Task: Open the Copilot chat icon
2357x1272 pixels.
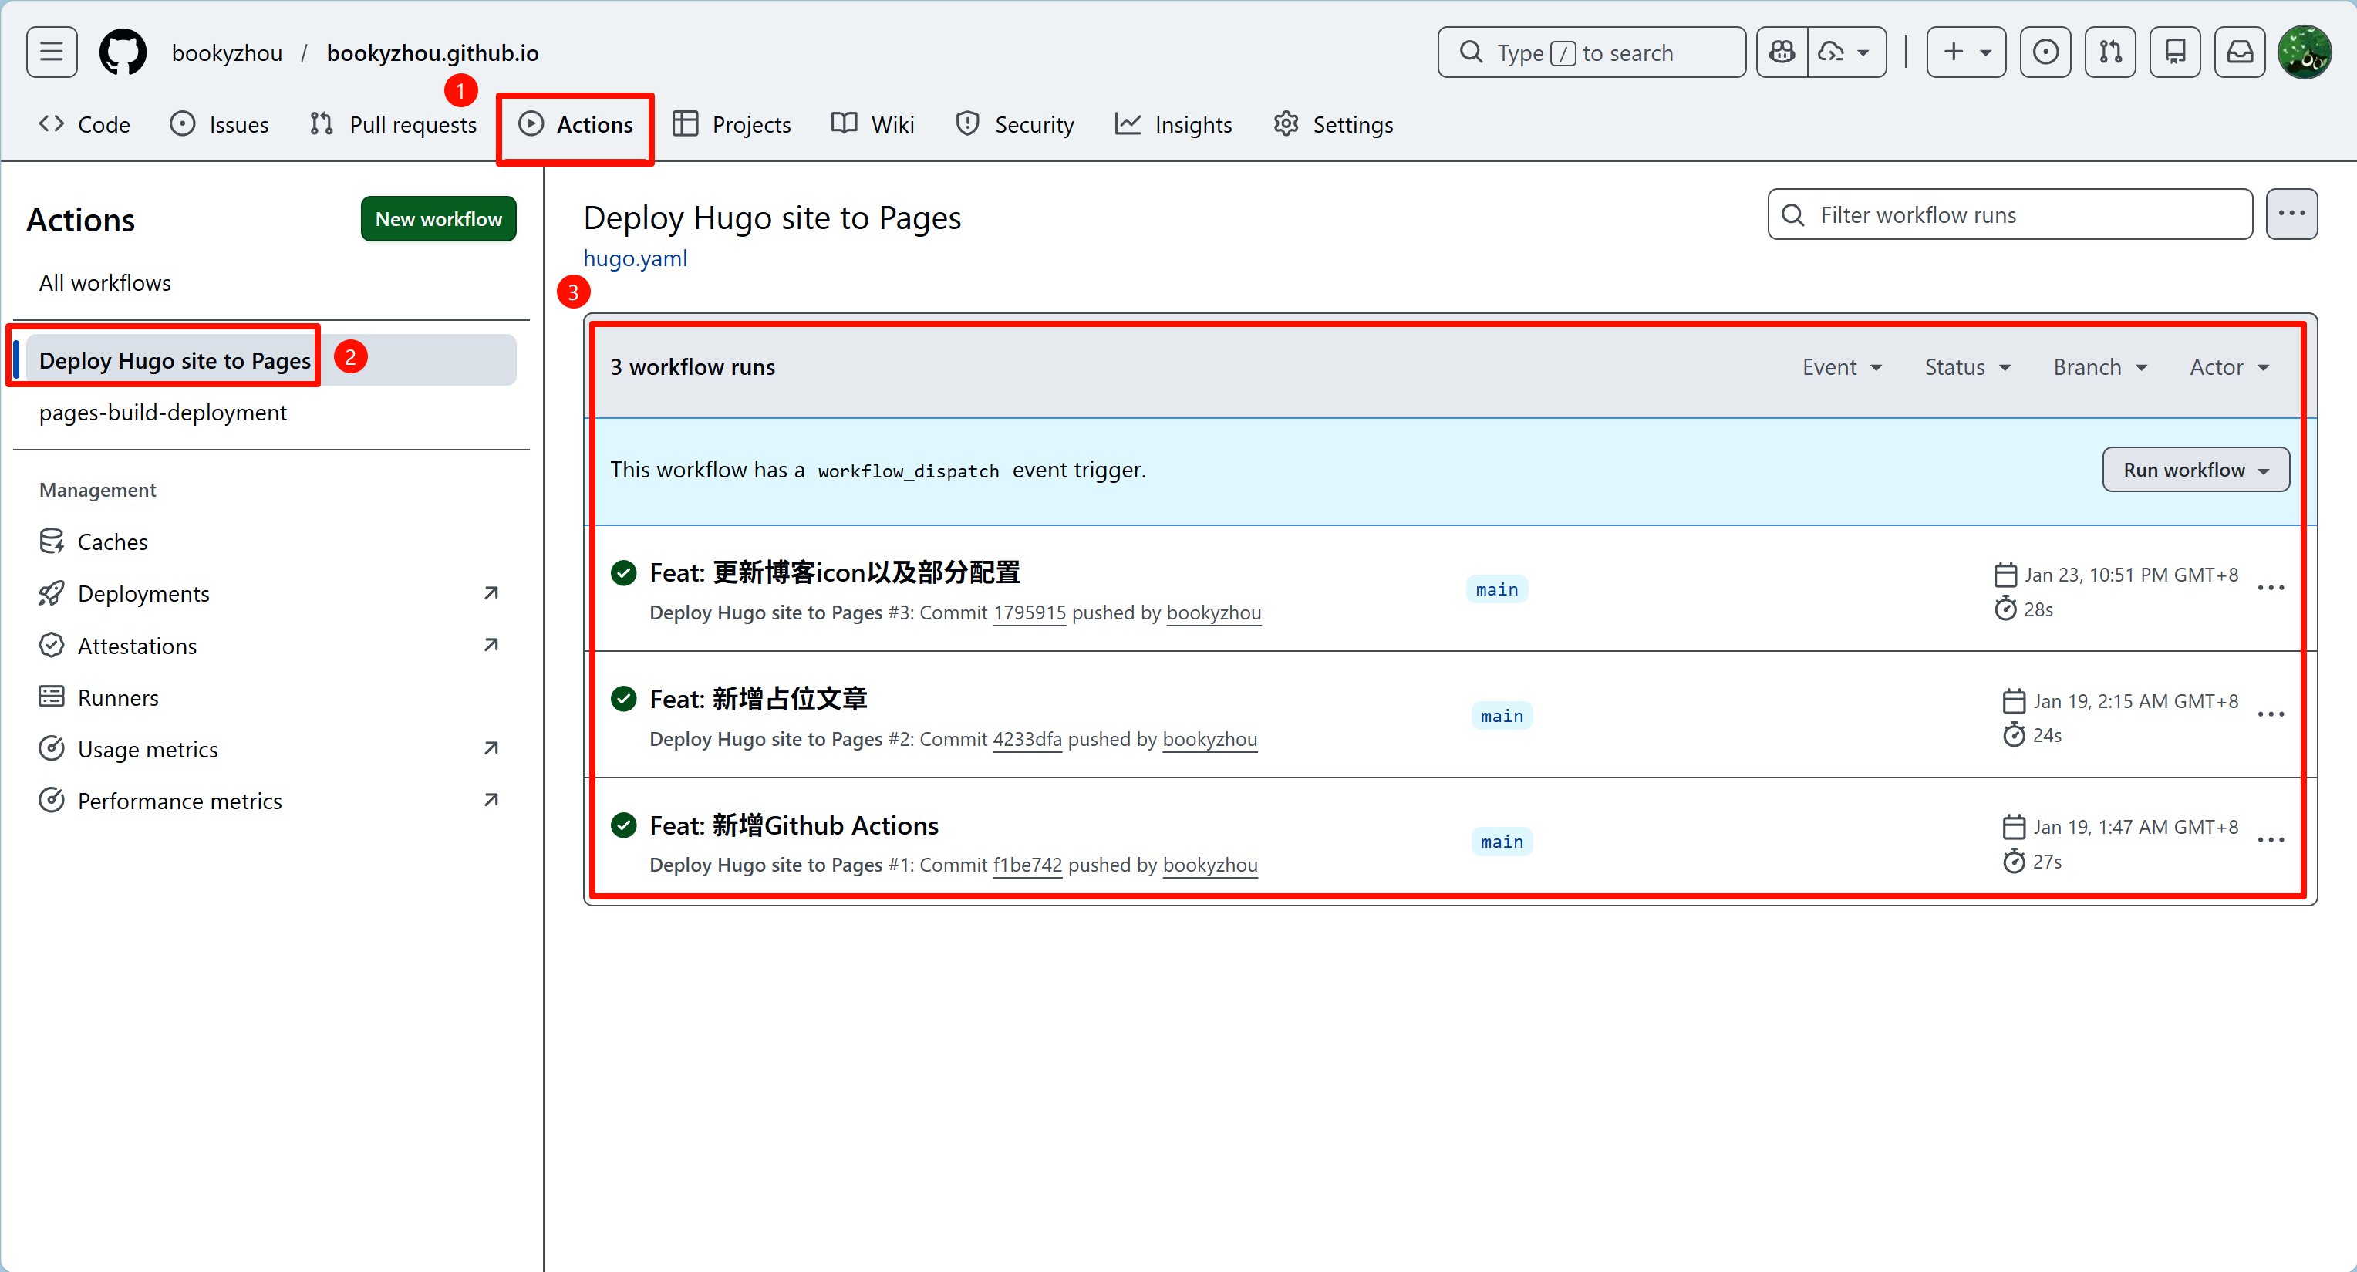Action: tap(1782, 52)
